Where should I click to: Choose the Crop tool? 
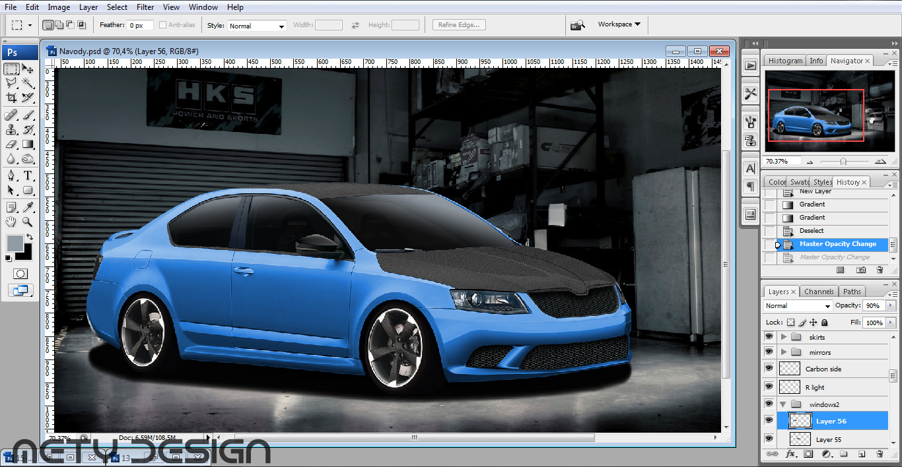pos(11,98)
